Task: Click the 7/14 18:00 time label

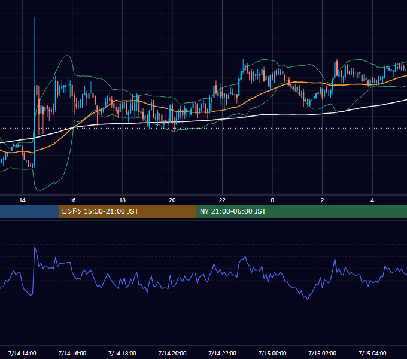Action: pyautogui.click(x=122, y=353)
